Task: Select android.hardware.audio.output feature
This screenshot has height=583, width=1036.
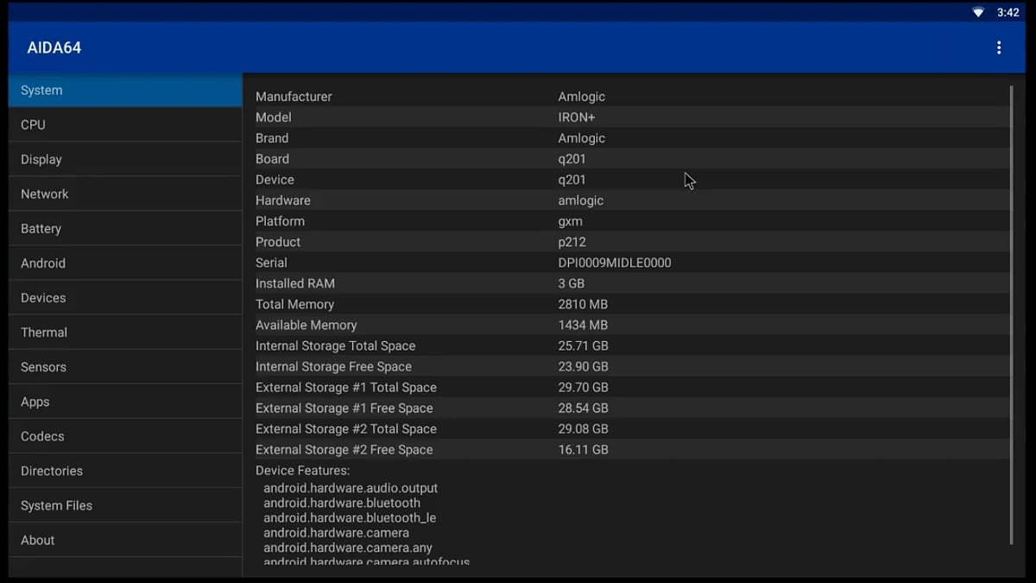Action: click(x=351, y=488)
